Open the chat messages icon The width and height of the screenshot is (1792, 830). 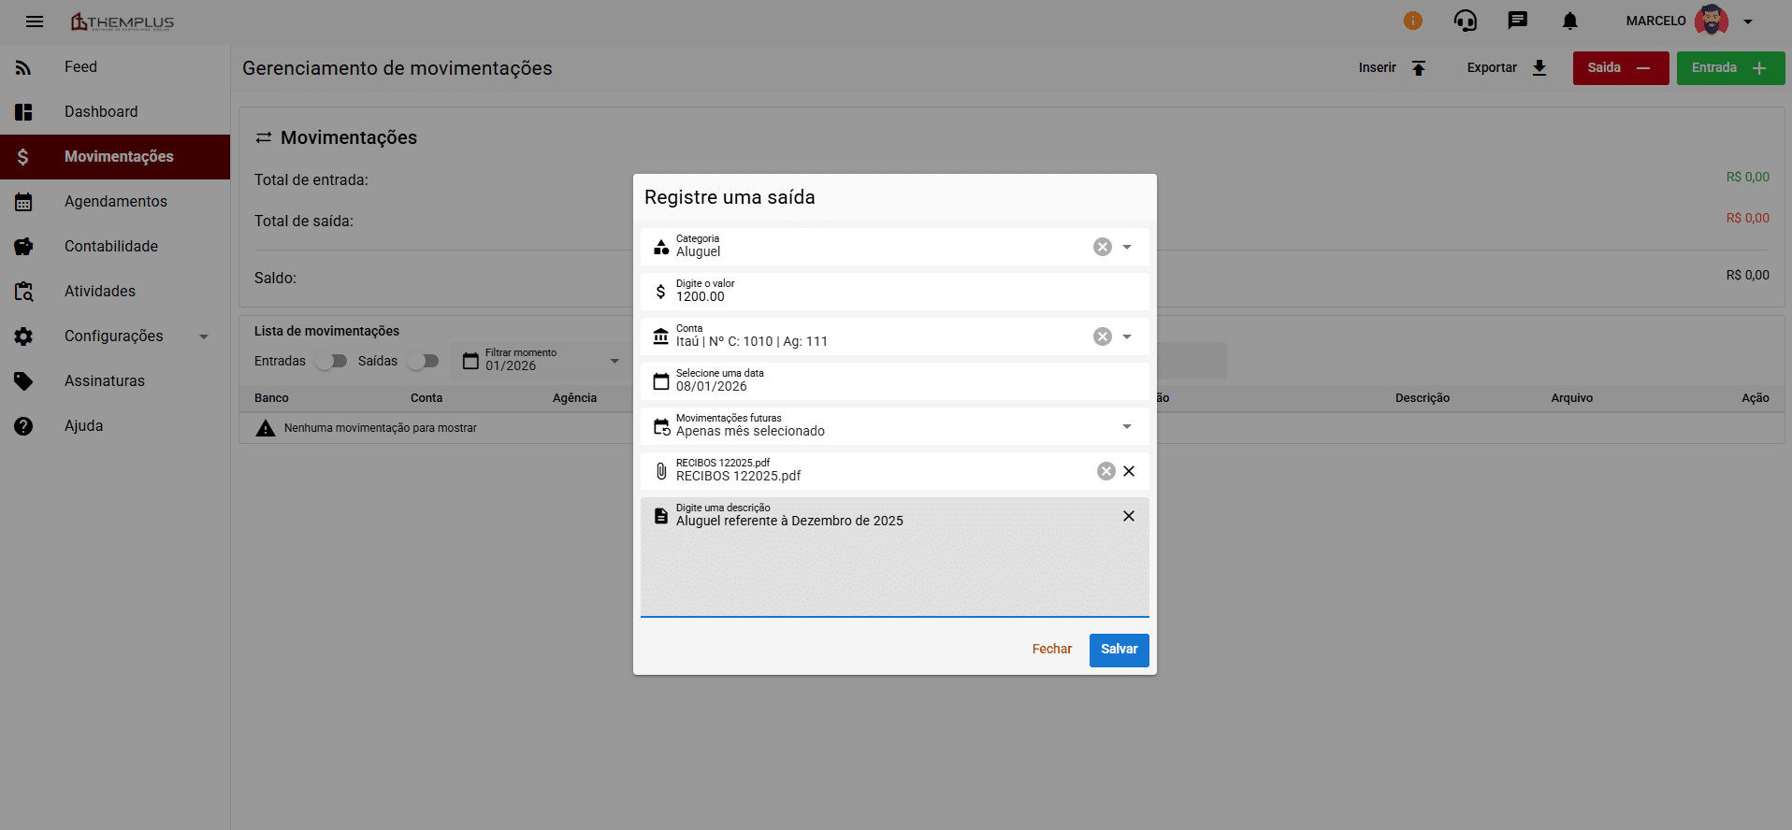click(x=1517, y=21)
